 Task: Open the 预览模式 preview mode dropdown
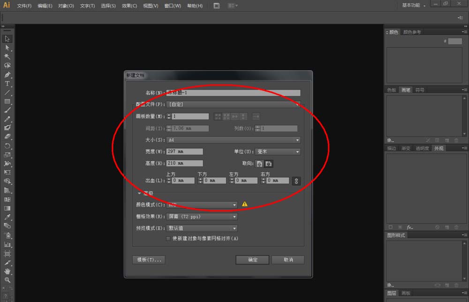[202, 228]
